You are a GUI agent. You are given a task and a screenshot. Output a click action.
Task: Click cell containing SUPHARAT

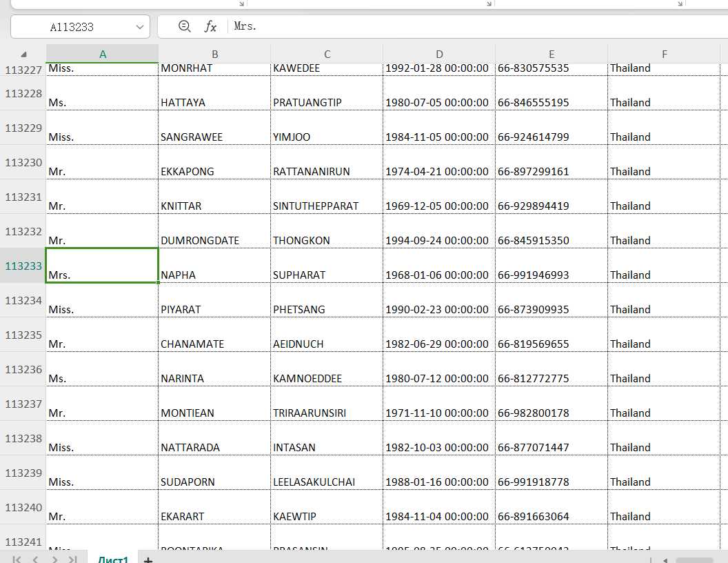pyautogui.click(x=327, y=266)
